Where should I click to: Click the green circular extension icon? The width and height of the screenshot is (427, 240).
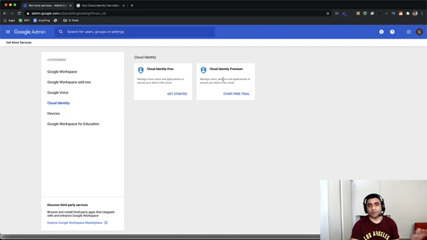(x=365, y=13)
